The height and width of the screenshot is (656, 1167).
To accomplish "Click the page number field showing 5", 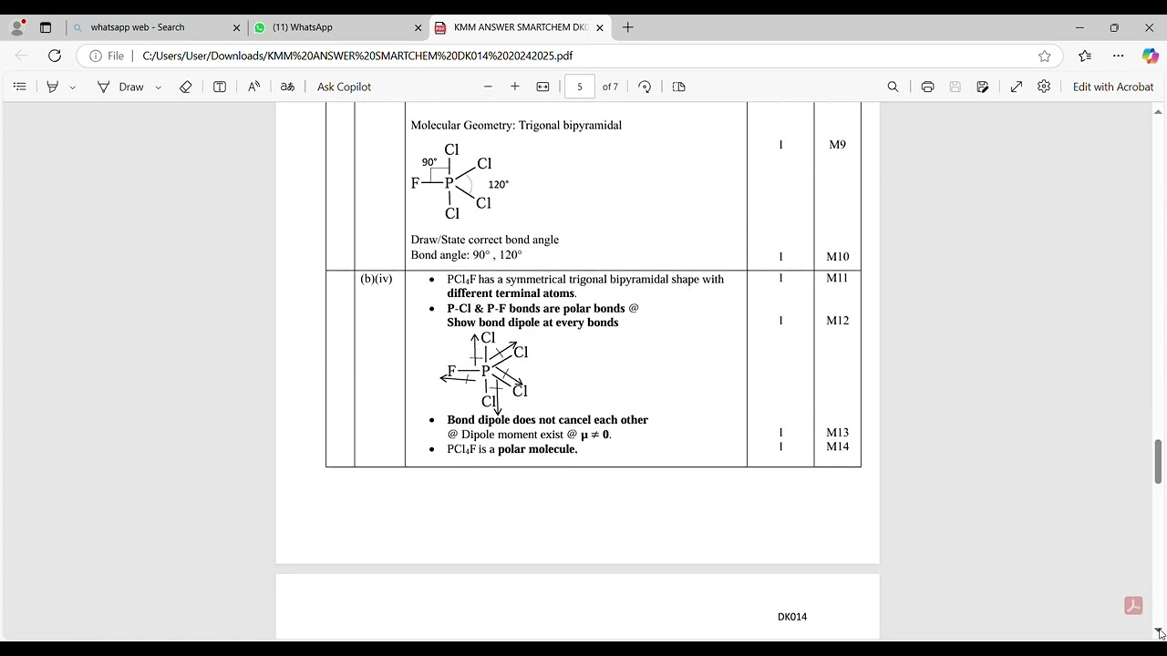I will click(580, 87).
